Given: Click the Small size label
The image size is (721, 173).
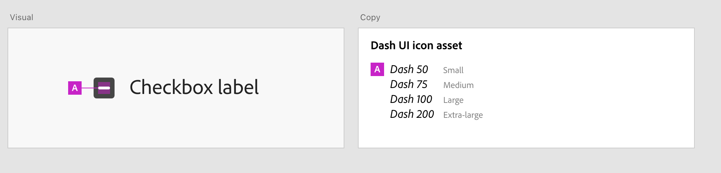Looking at the screenshot, I should [453, 70].
